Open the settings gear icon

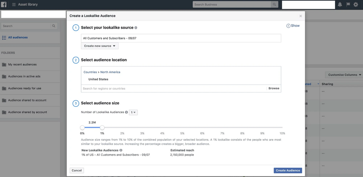(x=356, y=5)
